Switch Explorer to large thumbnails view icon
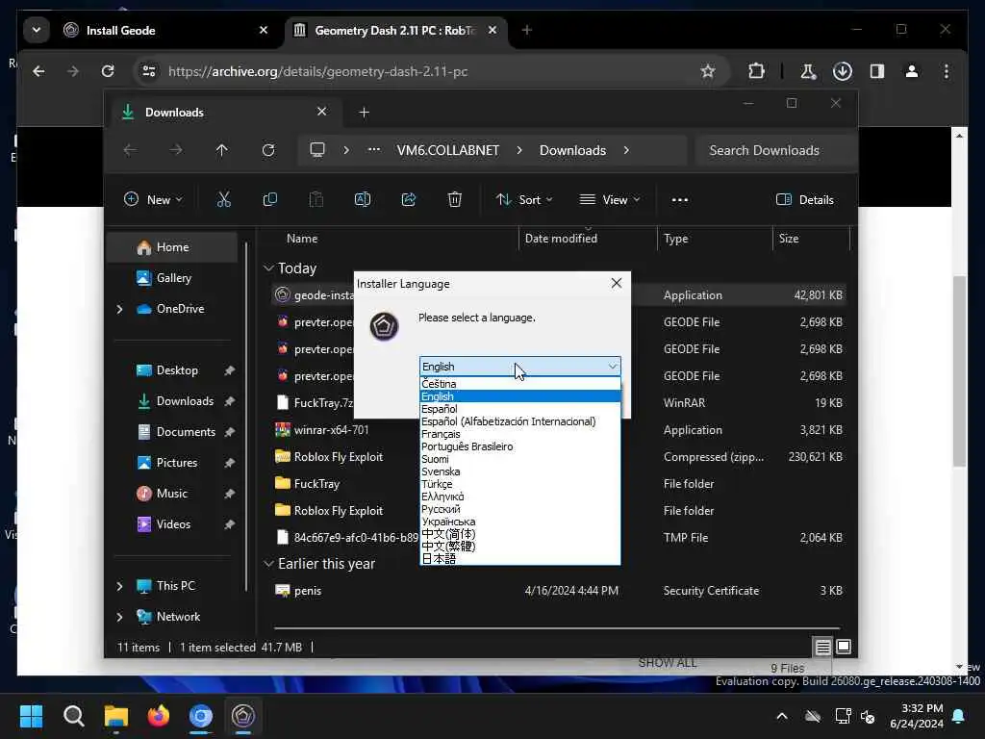The height and width of the screenshot is (739, 985). (844, 647)
